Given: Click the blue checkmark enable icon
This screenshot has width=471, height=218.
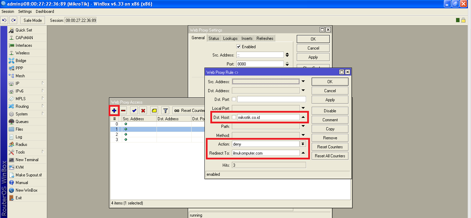Looking at the screenshot, I should (x=134, y=111).
